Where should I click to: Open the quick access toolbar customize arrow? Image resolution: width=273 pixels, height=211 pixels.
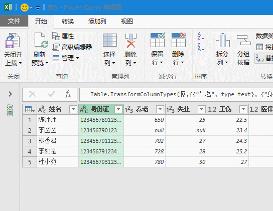(38, 8)
